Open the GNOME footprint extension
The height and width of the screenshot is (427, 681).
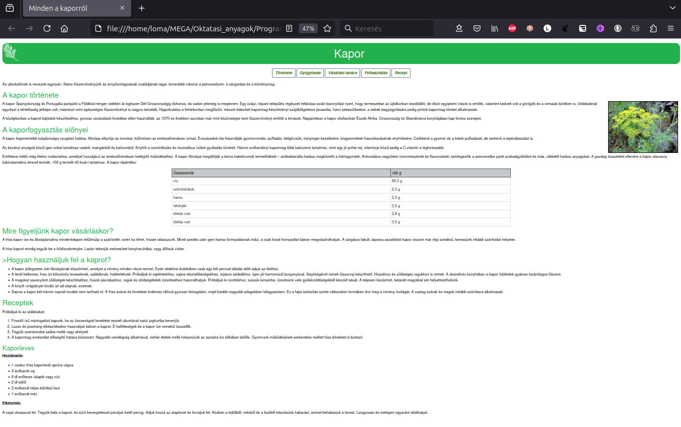565,28
